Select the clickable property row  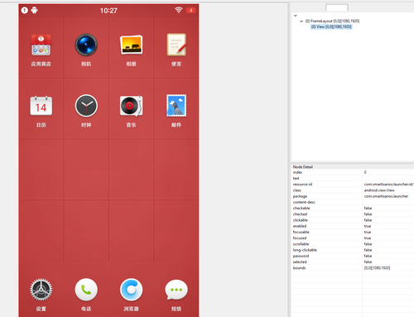click(353, 220)
